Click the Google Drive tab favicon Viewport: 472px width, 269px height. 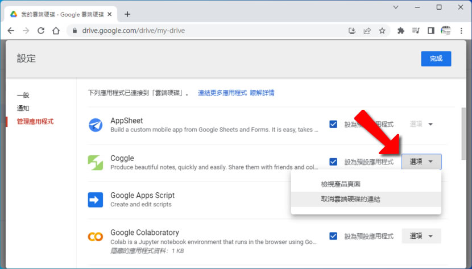14,14
